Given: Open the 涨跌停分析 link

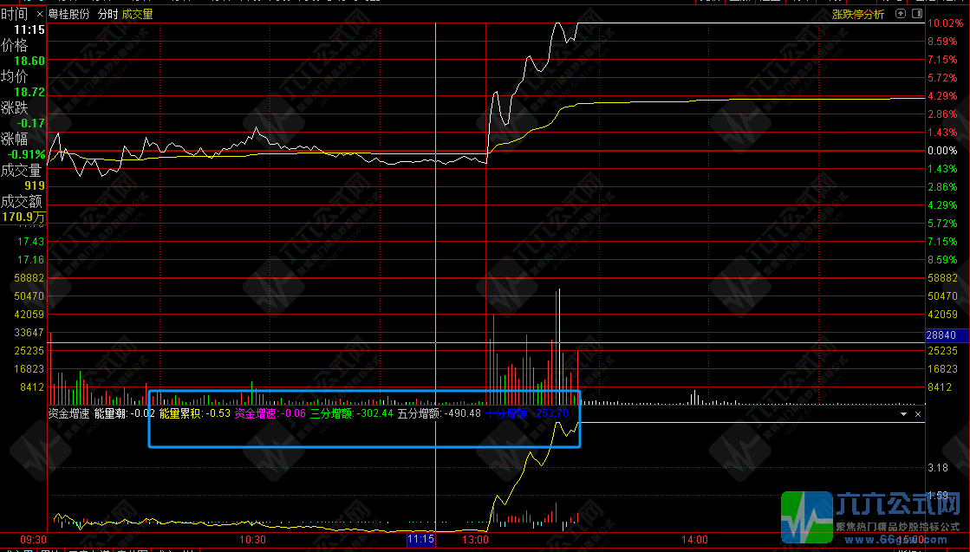Looking at the screenshot, I should pyautogui.click(x=857, y=14).
